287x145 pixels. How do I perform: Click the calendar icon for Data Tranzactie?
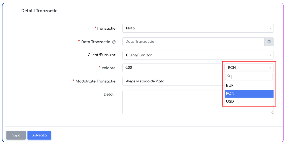coord(269,42)
